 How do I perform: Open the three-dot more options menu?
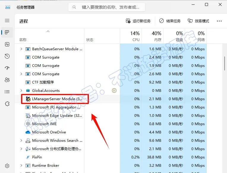[219, 21]
